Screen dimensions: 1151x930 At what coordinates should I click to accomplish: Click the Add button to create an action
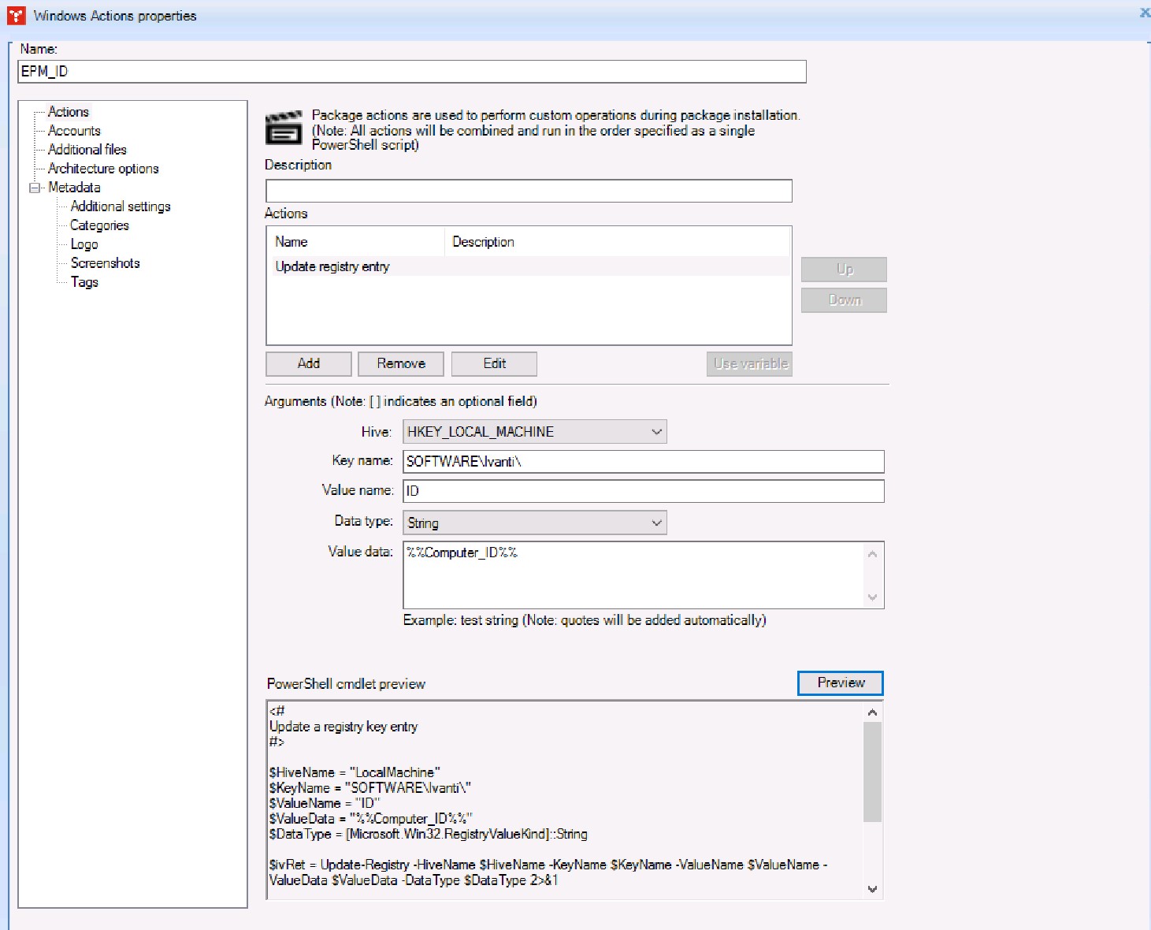pos(308,363)
